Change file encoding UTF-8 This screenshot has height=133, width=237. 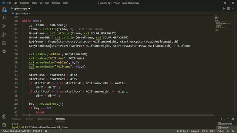click(205, 131)
